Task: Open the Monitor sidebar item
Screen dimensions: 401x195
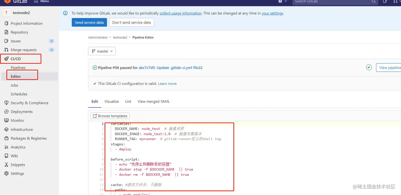Action: click(17, 120)
